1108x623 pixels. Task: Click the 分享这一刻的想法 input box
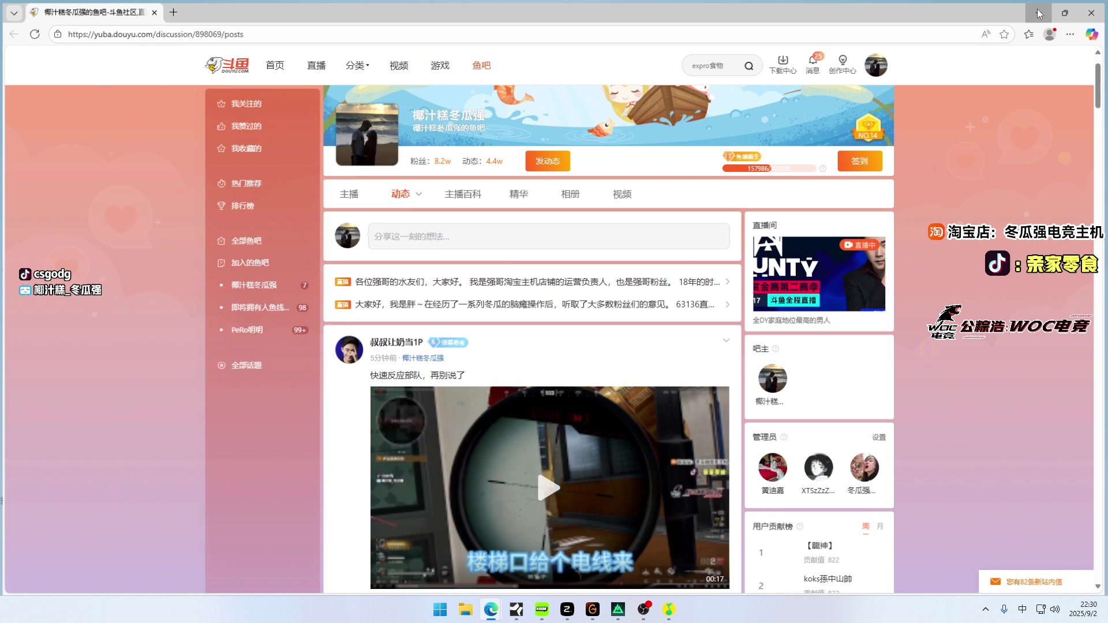click(549, 237)
